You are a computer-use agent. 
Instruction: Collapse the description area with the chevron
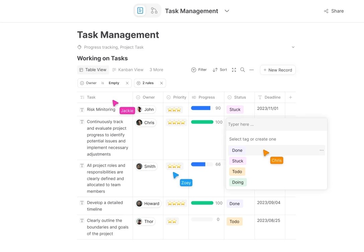pos(293,47)
